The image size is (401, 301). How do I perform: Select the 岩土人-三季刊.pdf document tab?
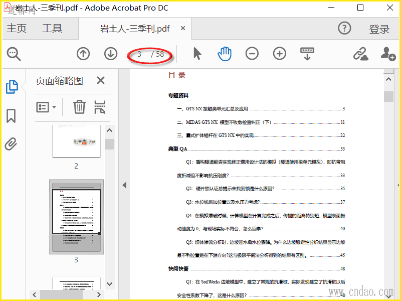[x=135, y=29]
